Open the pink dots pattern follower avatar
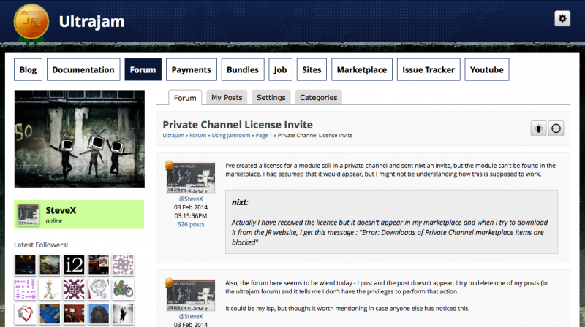Viewport: 585px width, 327px height. coord(25,289)
